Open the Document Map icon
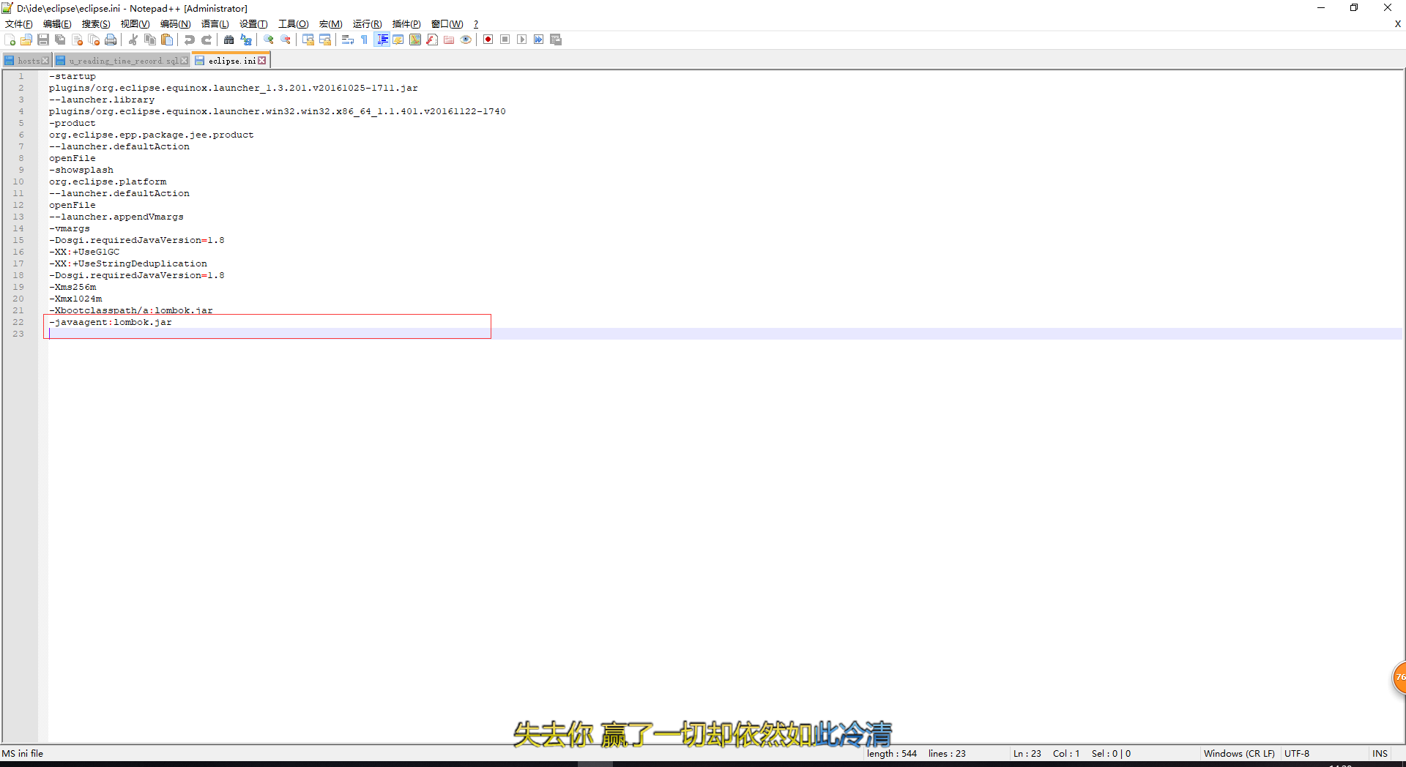1406x767 pixels. click(x=415, y=40)
